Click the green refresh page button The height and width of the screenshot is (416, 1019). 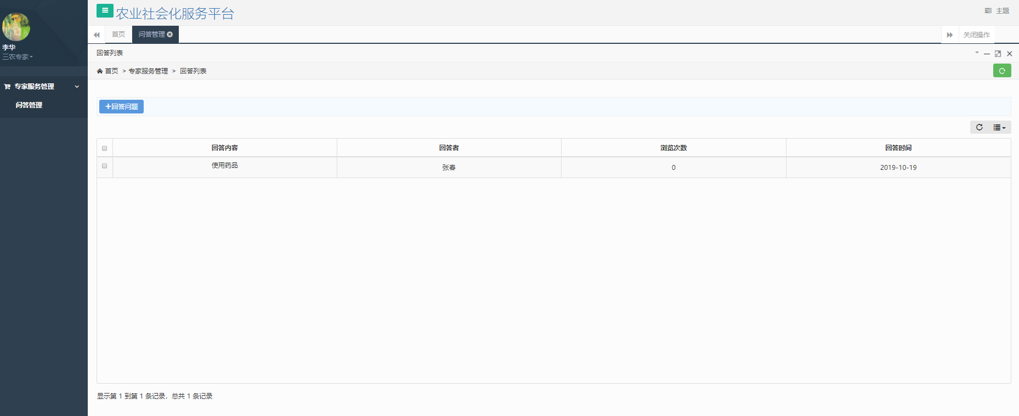point(1001,71)
